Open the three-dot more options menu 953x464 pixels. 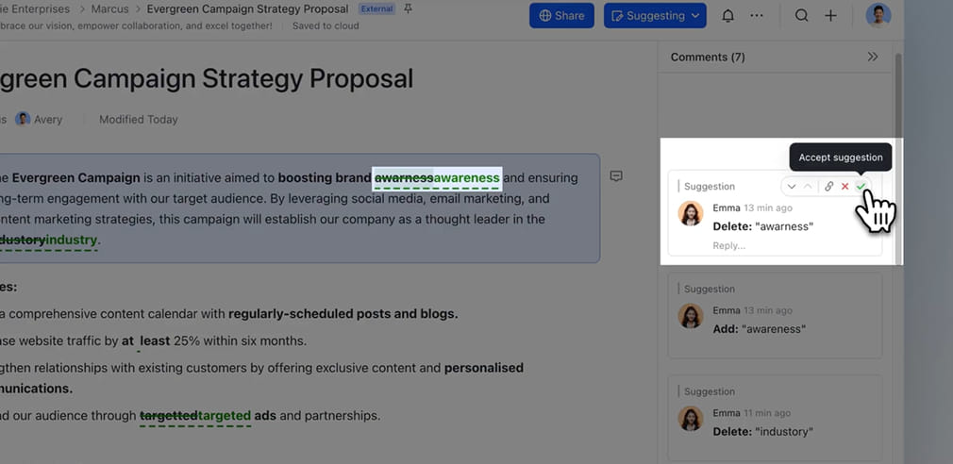757,16
